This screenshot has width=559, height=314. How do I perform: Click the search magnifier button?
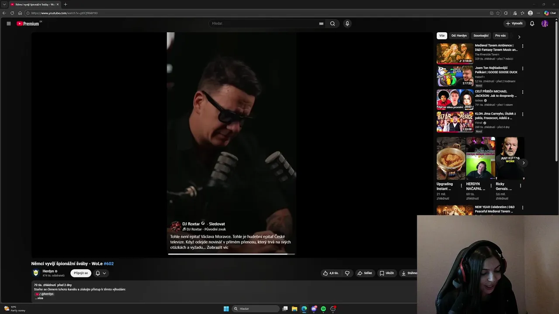click(332, 24)
